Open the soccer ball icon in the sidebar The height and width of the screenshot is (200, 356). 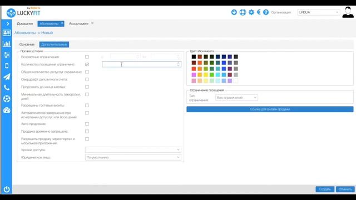click(7, 99)
